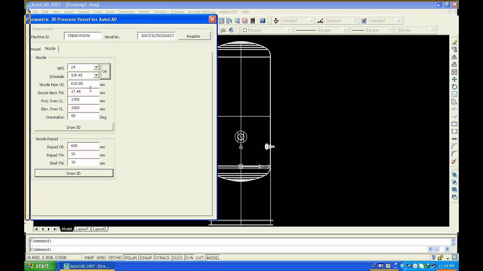Select the Break at Point tool
483x271 pixels.
[454, 124]
